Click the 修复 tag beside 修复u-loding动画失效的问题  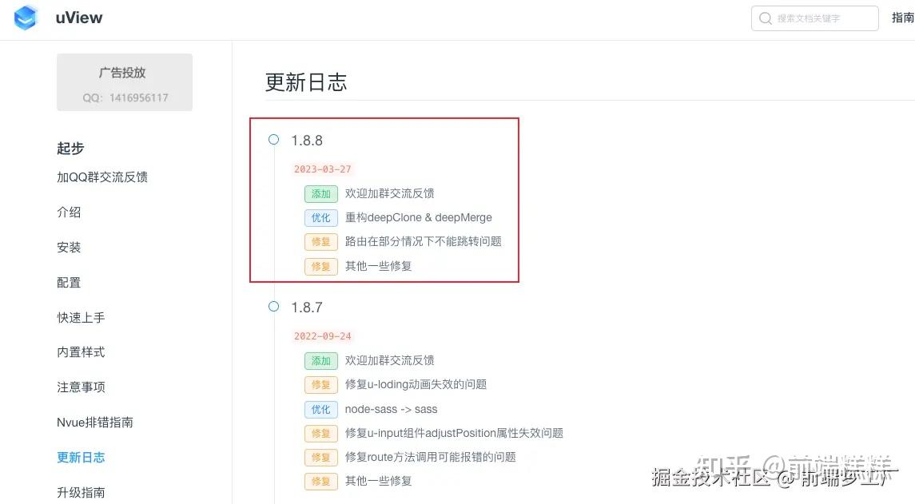(x=320, y=384)
